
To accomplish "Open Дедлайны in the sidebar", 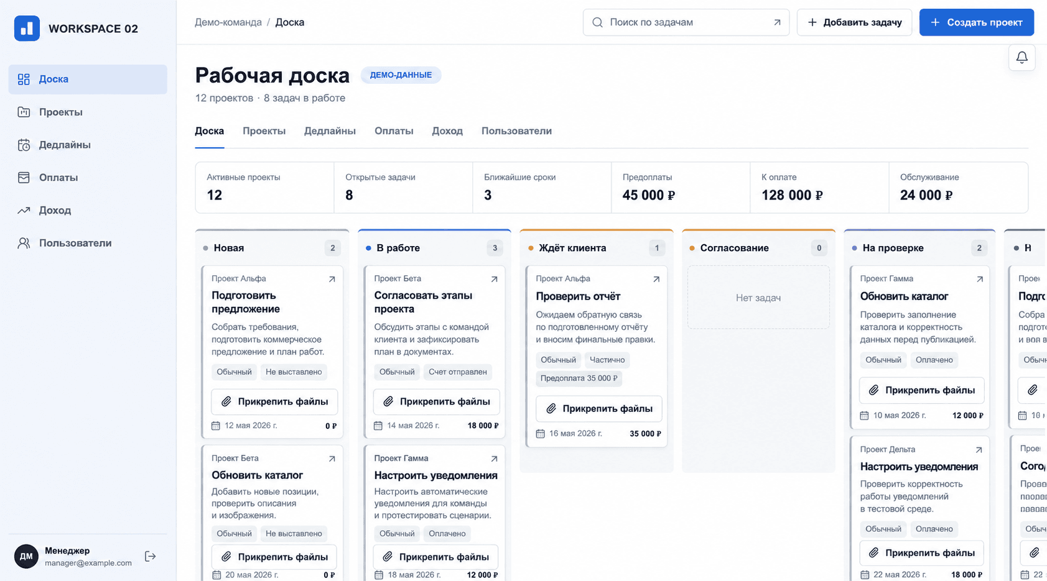I will click(x=88, y=145).
